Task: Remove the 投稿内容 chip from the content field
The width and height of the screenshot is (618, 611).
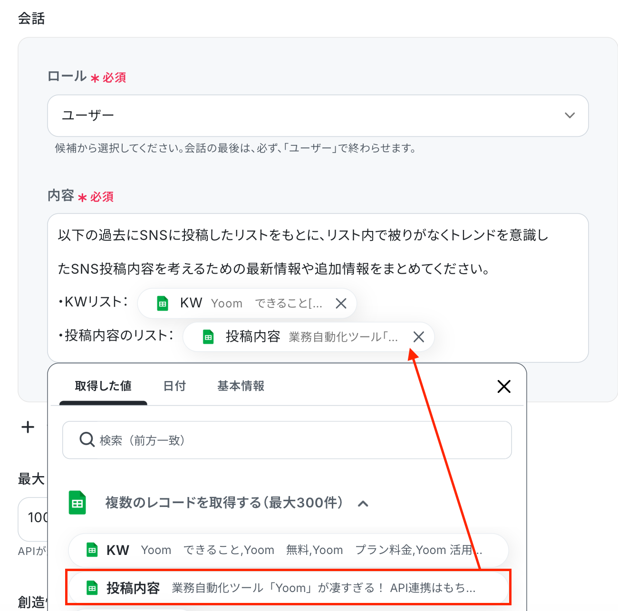Action: (419, 337)
